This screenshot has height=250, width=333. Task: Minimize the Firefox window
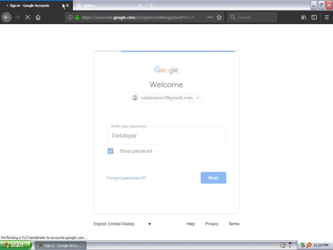tap(314, 6)
